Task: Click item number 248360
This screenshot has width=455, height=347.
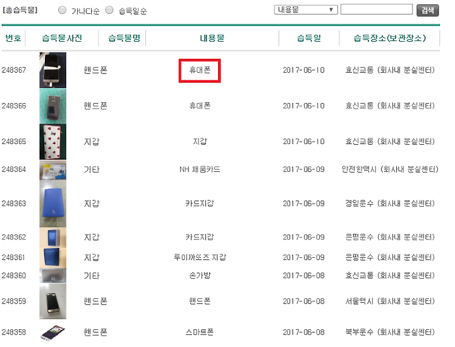Action: [14, 276]
